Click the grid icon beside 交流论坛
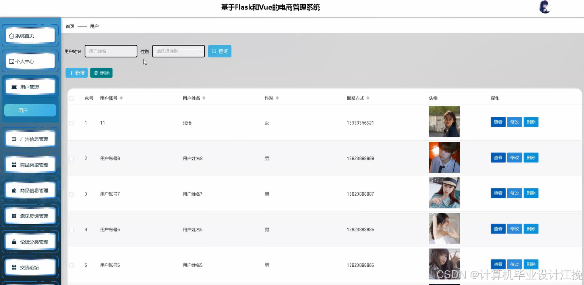584x285 pixels. point(14,268)
